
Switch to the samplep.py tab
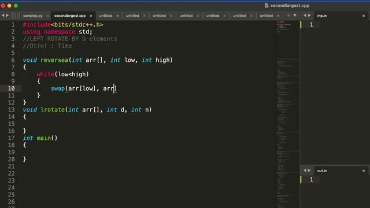click(x=33, y=16)
